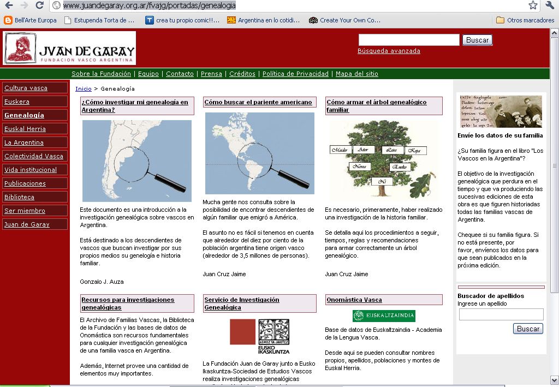The width and height of the screenshot is (559, 387).
Task: Click Buscar under Buscador de apellidos
Action: pyautogui.click(x=528, y=329)
